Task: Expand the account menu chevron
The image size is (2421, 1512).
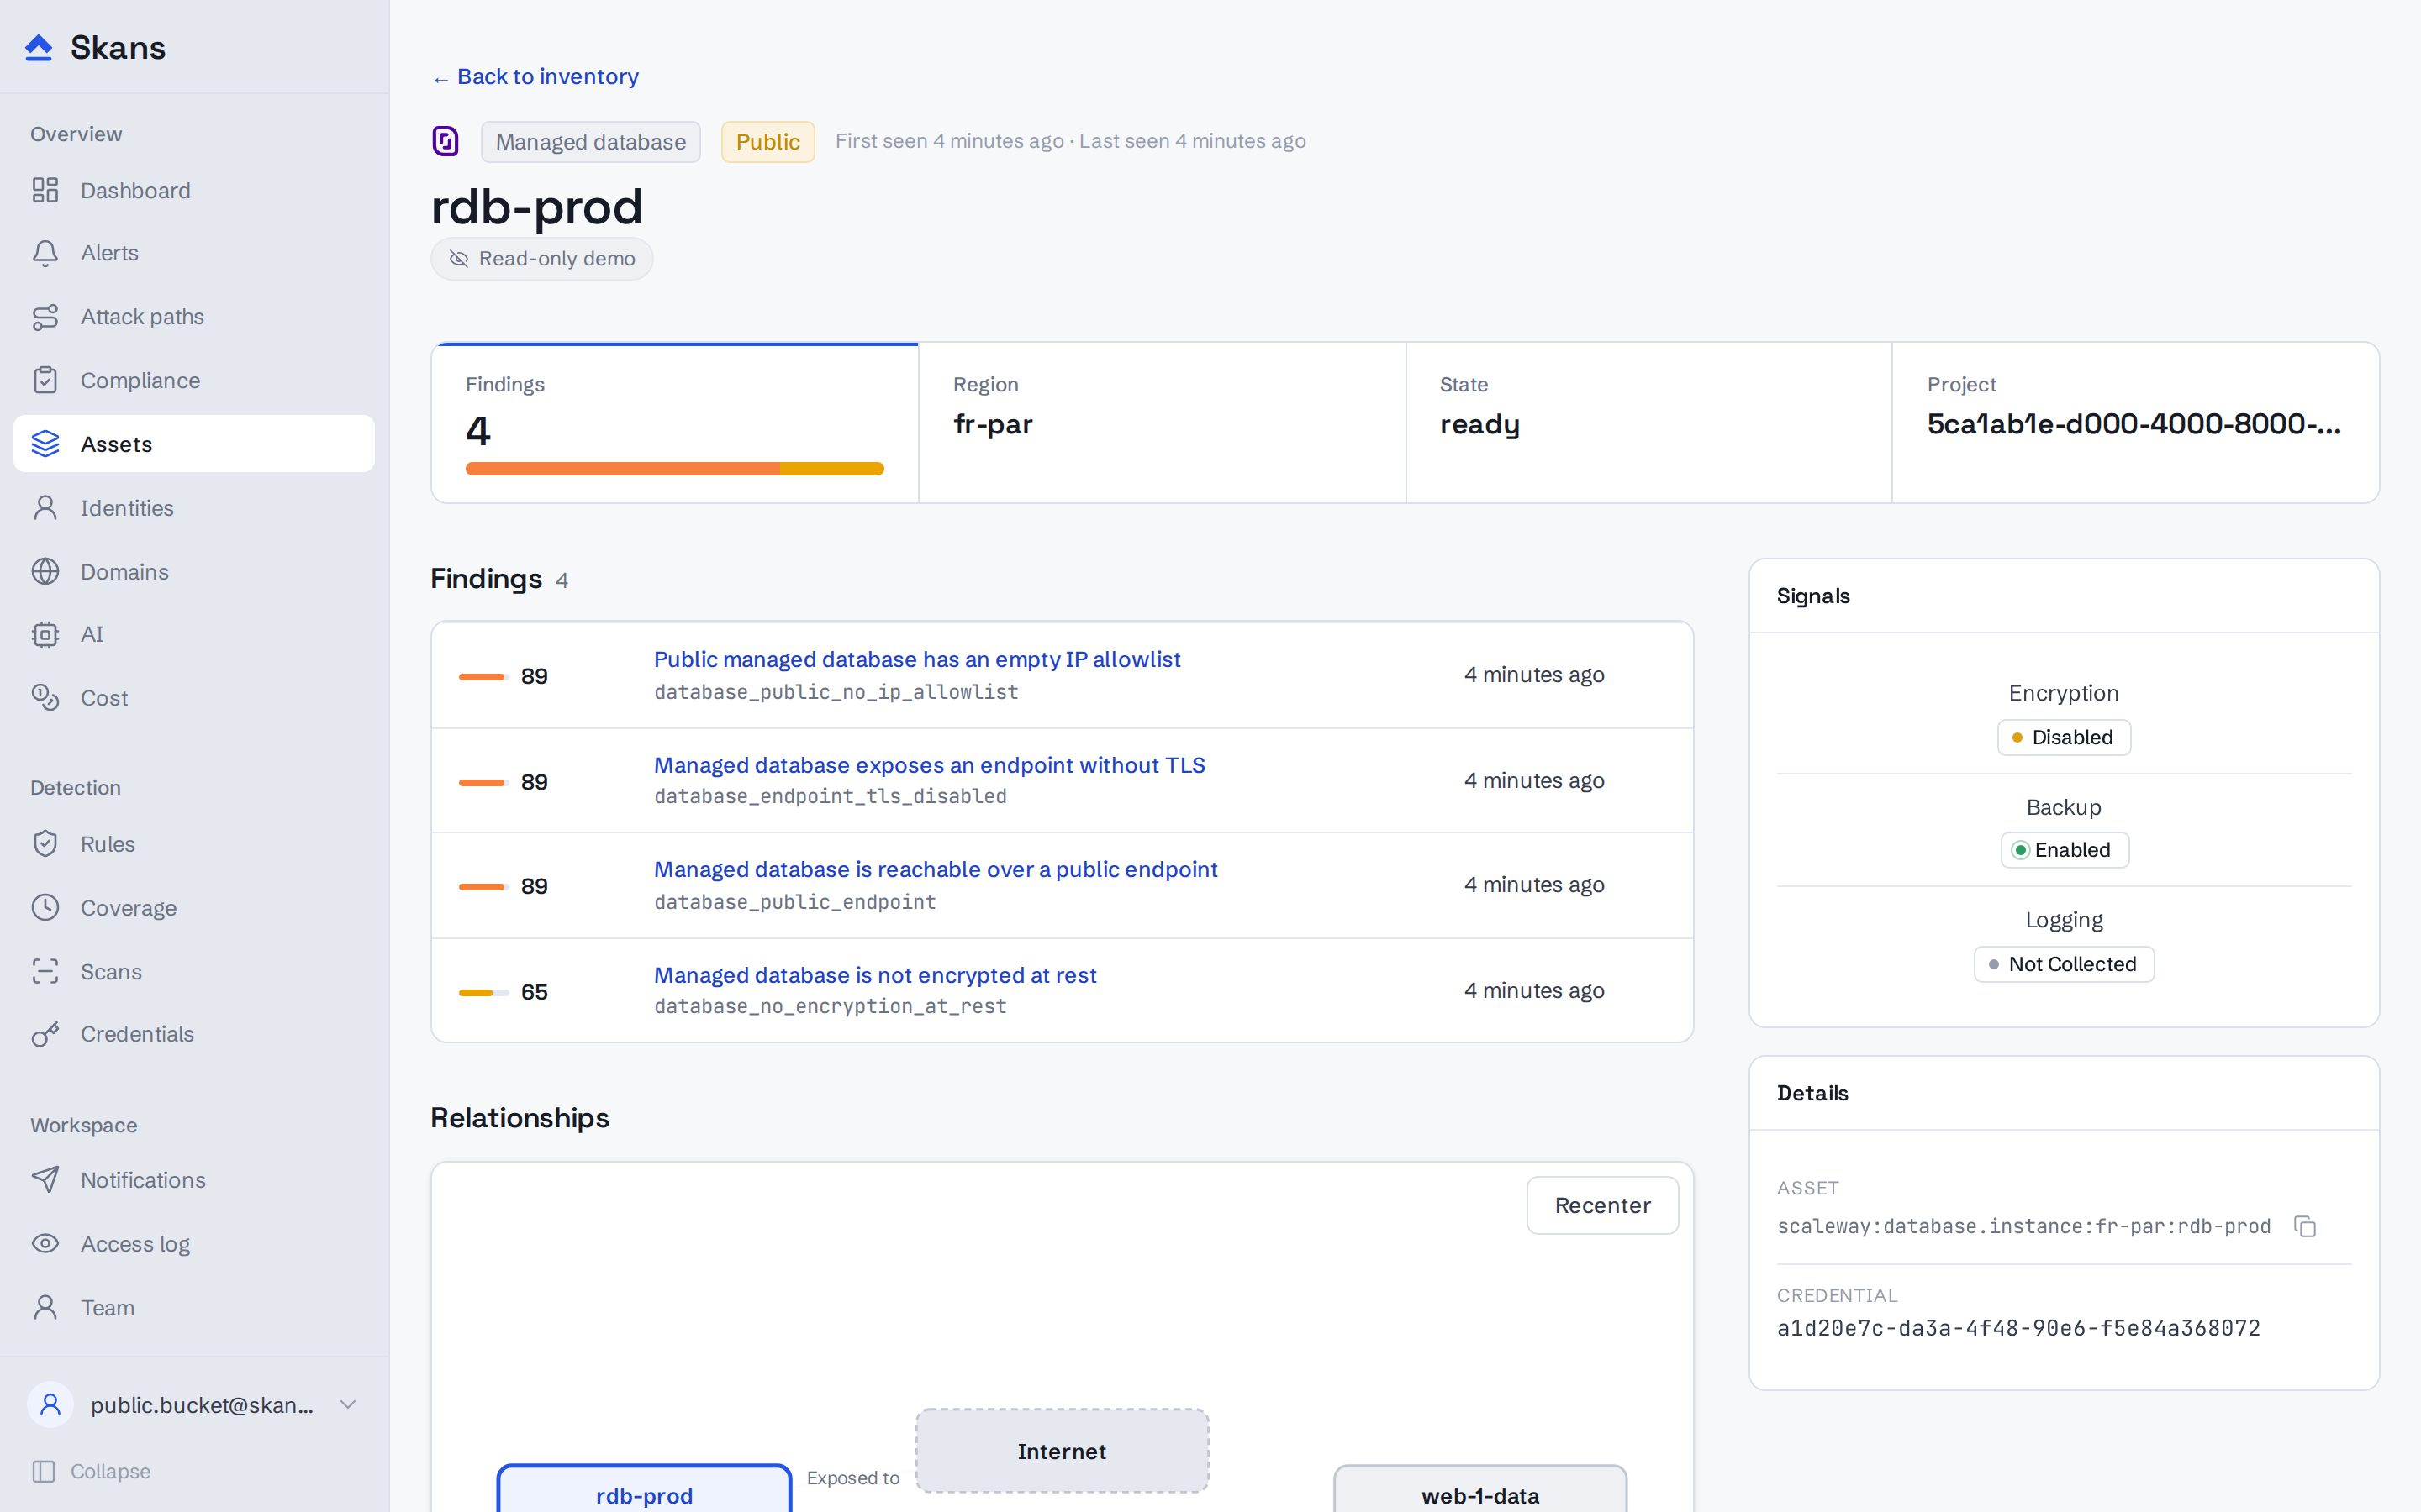Action: 348,1404
